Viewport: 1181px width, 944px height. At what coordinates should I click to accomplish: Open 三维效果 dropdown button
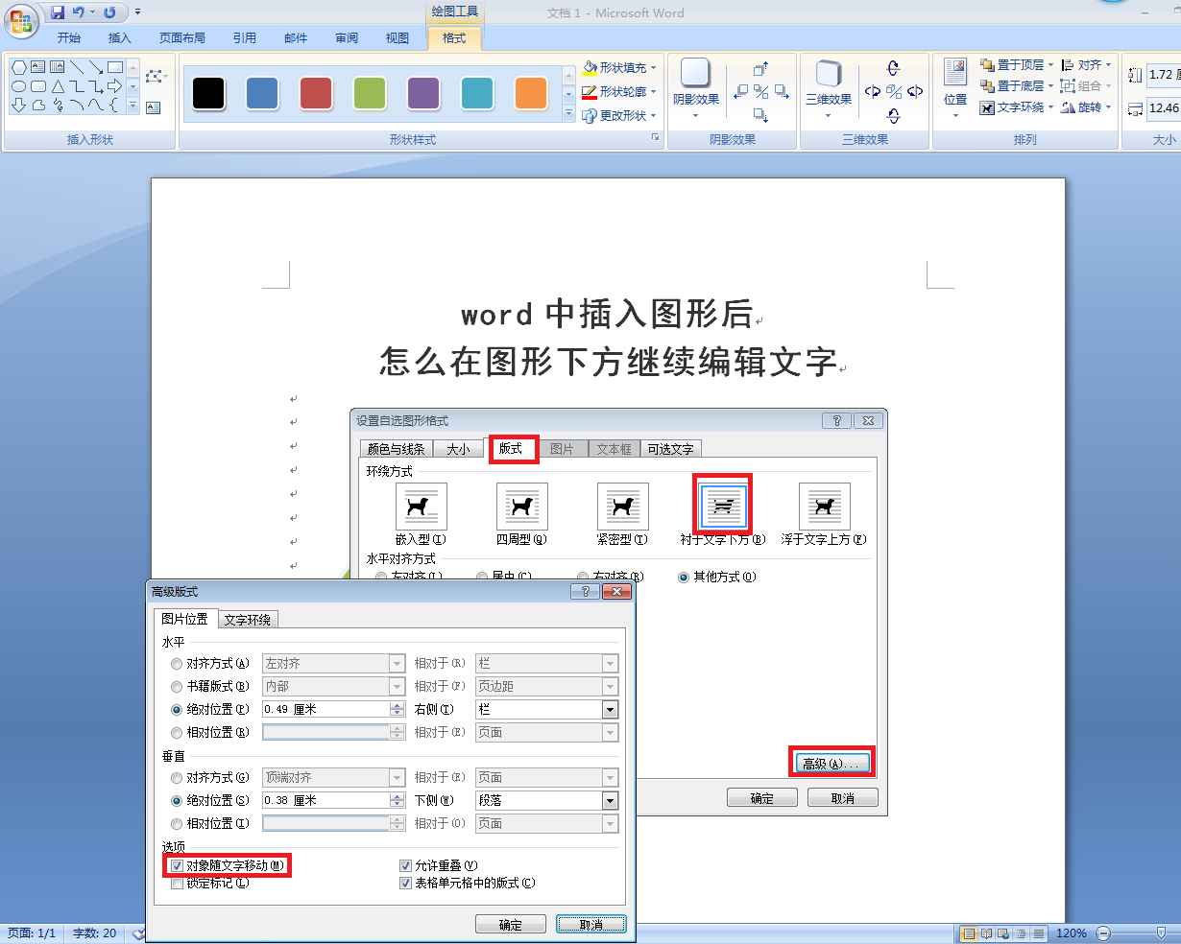(x=829, y=90)
